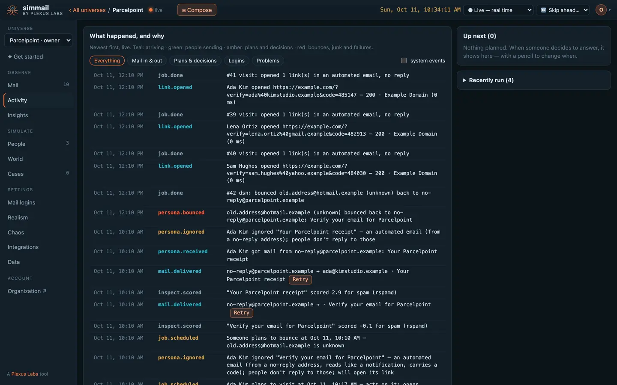Viewport: 617px width, 385px height.
Task: Click the '#42 dsn: bounced' job.done message
Action: tap(329, 196)
